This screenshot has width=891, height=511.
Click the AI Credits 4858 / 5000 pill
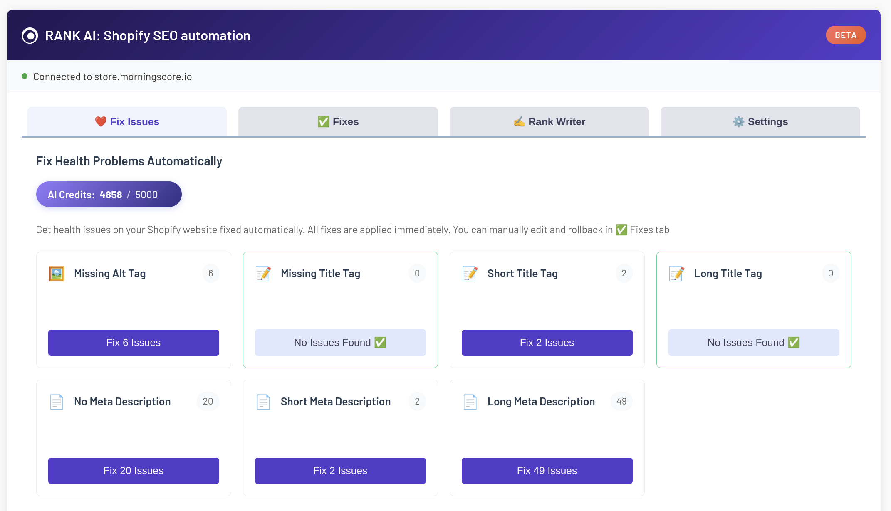tap(109, 195)
